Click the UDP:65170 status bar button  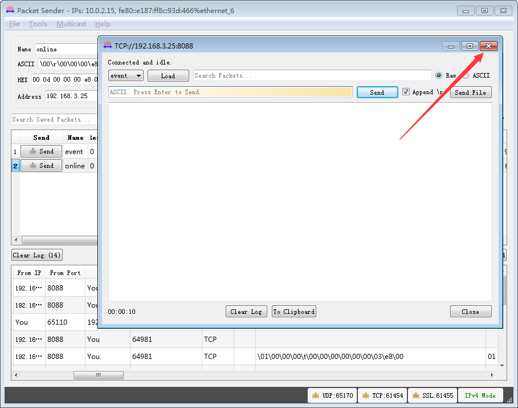pyautogui.click(x=332, y=395)
